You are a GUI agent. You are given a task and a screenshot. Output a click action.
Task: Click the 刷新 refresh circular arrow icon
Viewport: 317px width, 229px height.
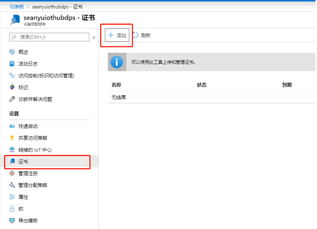click(x=135, y=35)
